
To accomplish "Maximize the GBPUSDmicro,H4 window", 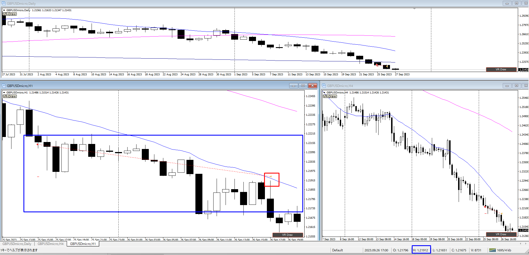I will coord(516,86).
